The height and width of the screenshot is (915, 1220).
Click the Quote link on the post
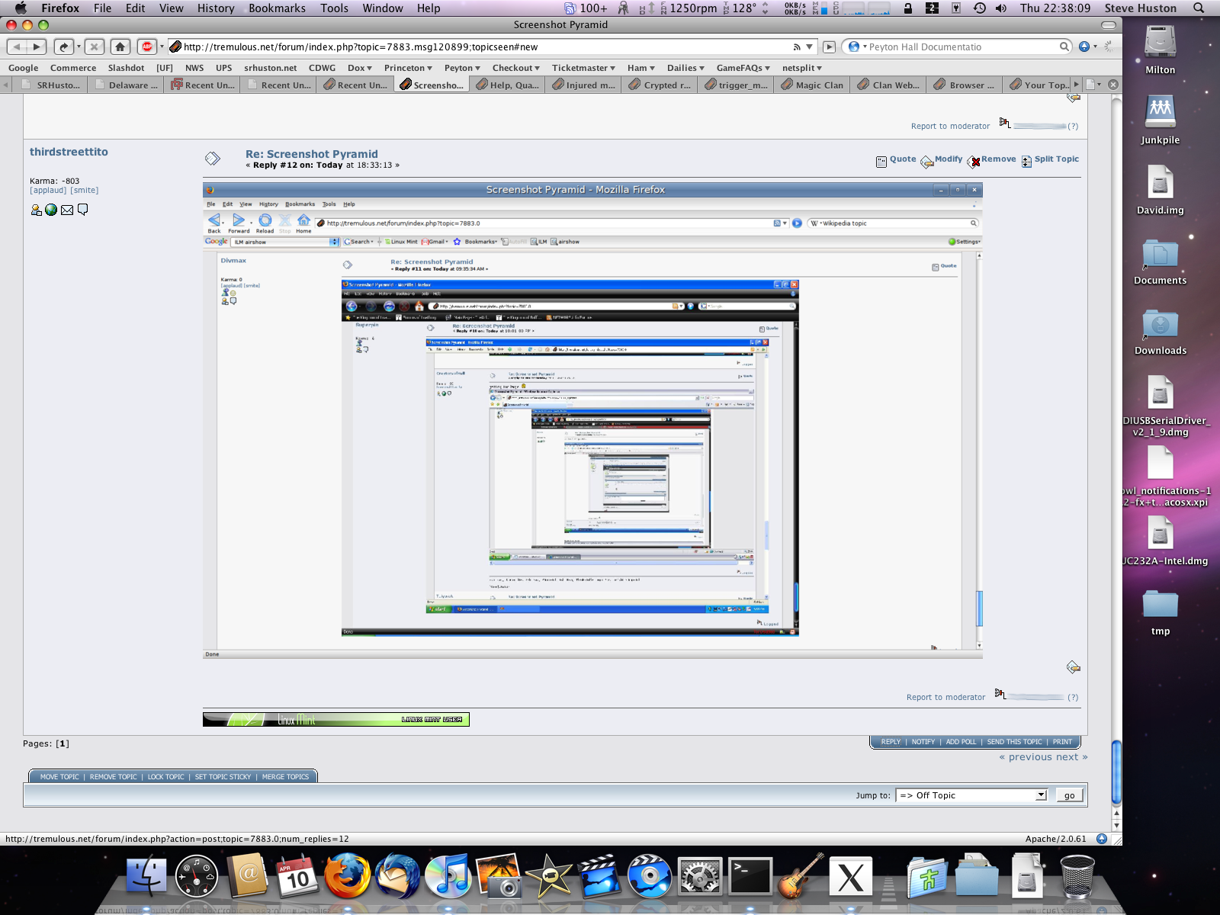coord(902,159)
